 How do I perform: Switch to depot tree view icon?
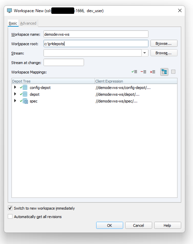pyautogui.click(x=164, y=72)
